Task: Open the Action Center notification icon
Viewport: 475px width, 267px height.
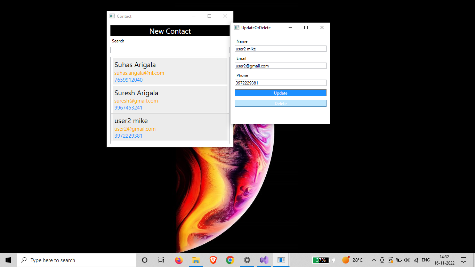Action: pos(464,260)
